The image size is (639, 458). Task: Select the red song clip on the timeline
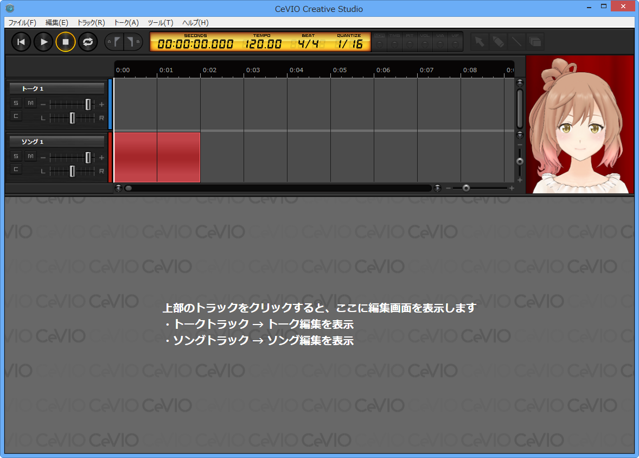pyautogui.click(x=157, y=157)
